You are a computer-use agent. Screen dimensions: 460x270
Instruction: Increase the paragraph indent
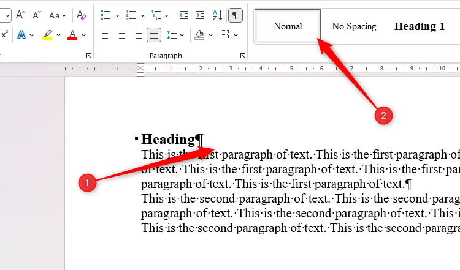click(199, 15)
